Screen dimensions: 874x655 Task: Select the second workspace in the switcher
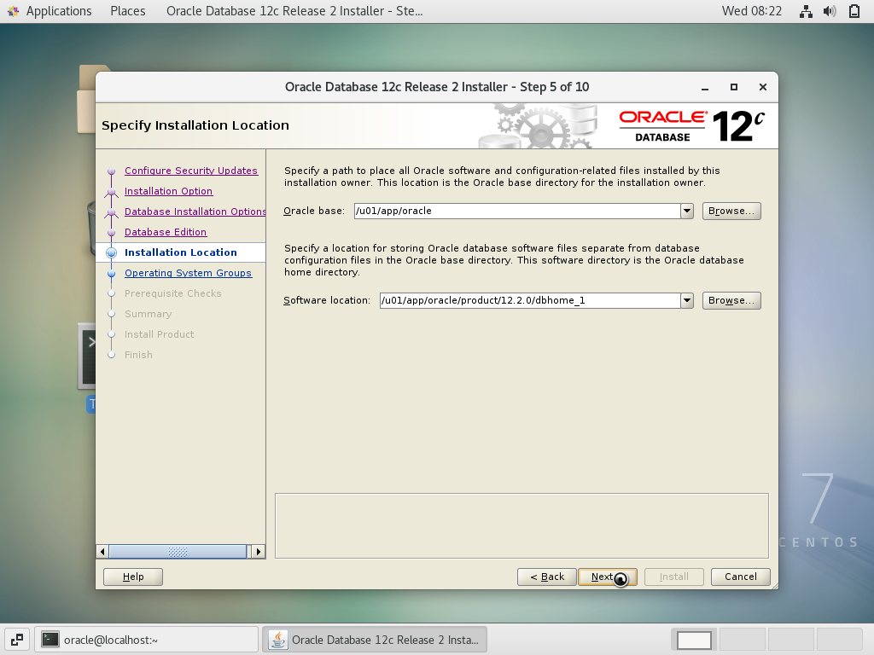pyautogui.click(x=743, y=640)
